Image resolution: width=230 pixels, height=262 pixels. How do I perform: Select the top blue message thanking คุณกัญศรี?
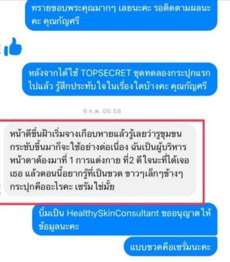coord(122,15)
